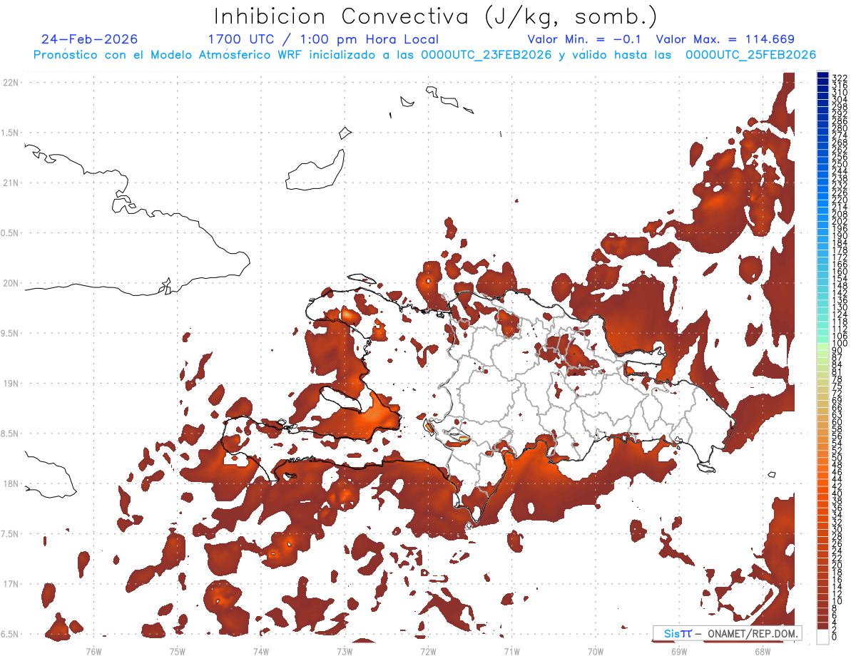Click the time '1700 UTC / 1:00 pm Hora Local'
856x661 pixels.
tap(323, 39)
